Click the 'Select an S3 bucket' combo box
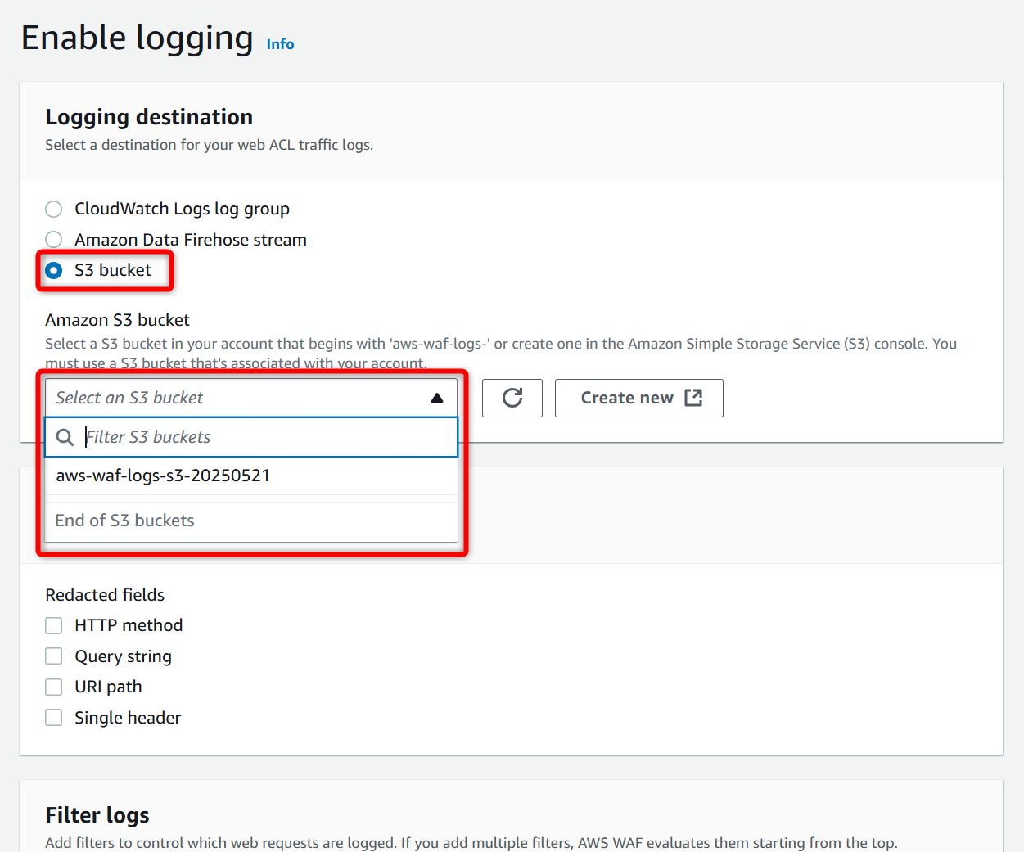This screenshot has height=852, width=1024. pos(237,398)
